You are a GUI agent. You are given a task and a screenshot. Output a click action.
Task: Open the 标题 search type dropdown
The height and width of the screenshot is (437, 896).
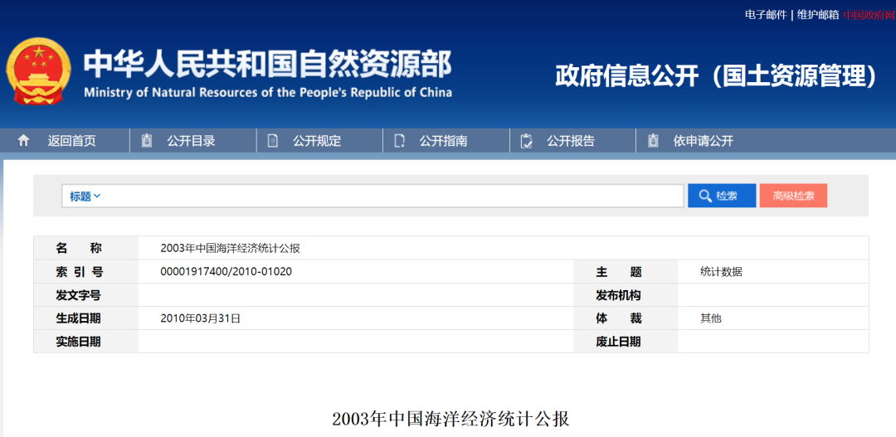click(x=85, y=197)
